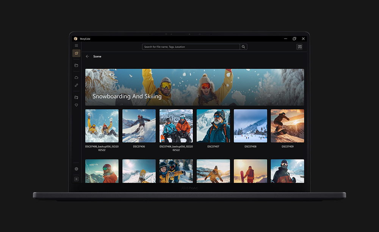
Task: Open the private folder sidebar icon
Action: point(76,97)
